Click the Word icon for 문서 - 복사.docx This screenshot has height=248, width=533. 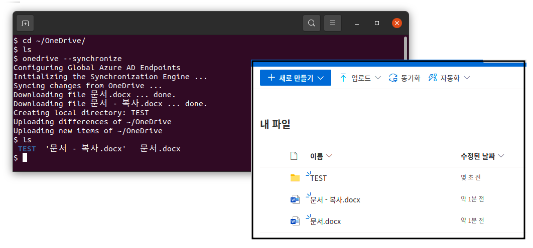(295, 200)
